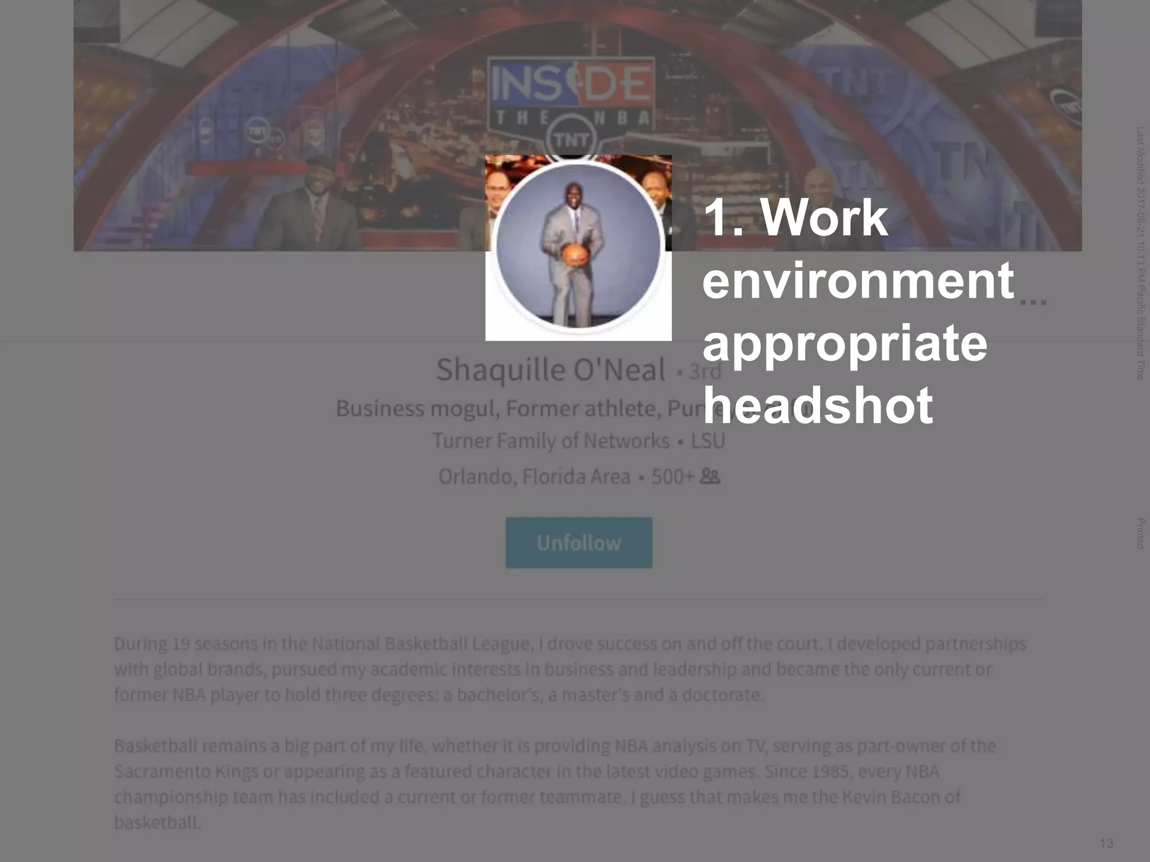Click the Shaquille O'Neal profile name
This screenshot has width=1150, height=862.
click(550, 370)
